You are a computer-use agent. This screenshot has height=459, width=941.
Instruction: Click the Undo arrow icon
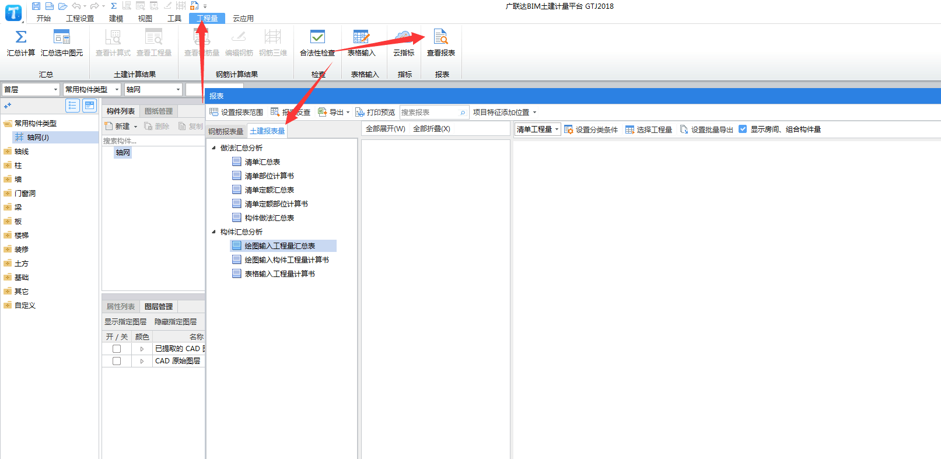[76, 6]
